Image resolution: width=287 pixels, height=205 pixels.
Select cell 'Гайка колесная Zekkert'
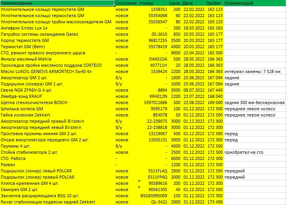pyautogui.click(x=57, y=115)
